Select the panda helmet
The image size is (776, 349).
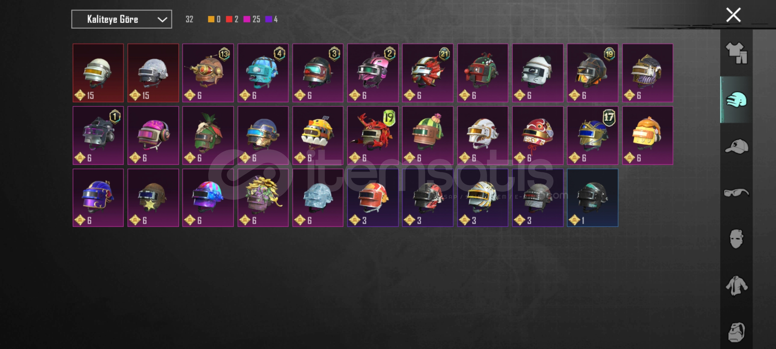point(538,73)
